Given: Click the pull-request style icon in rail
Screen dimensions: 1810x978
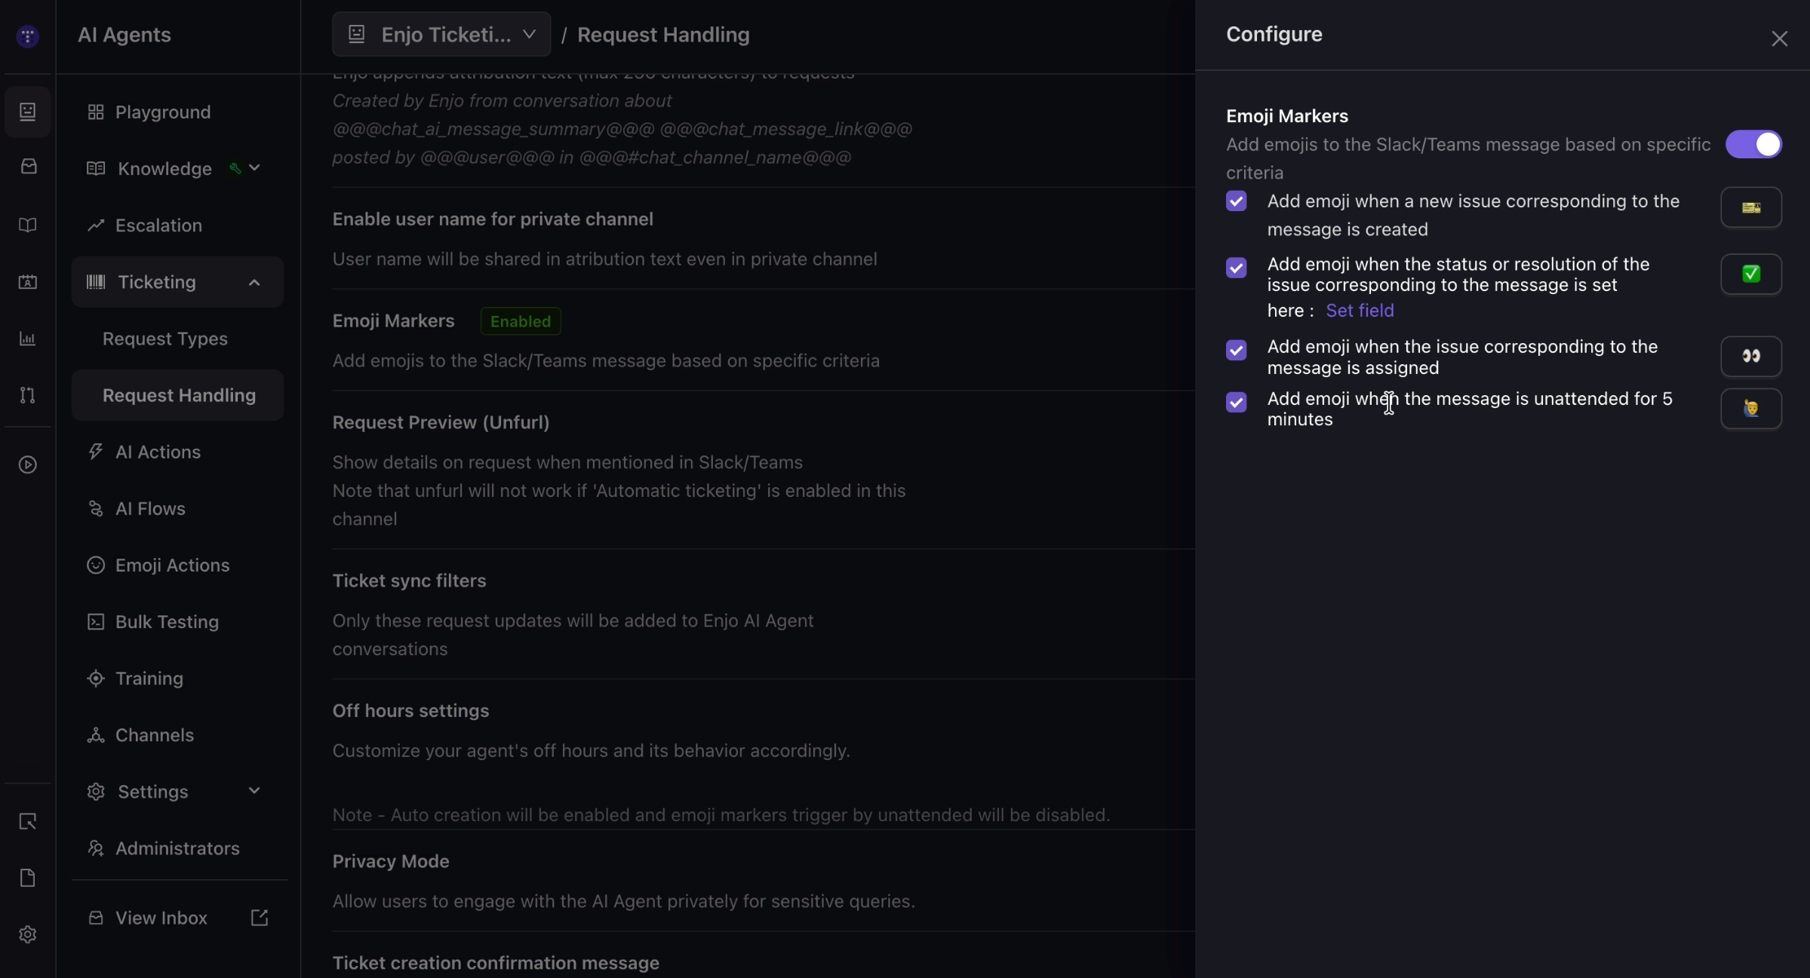Looking at the screenshot, I should [28, 395].
